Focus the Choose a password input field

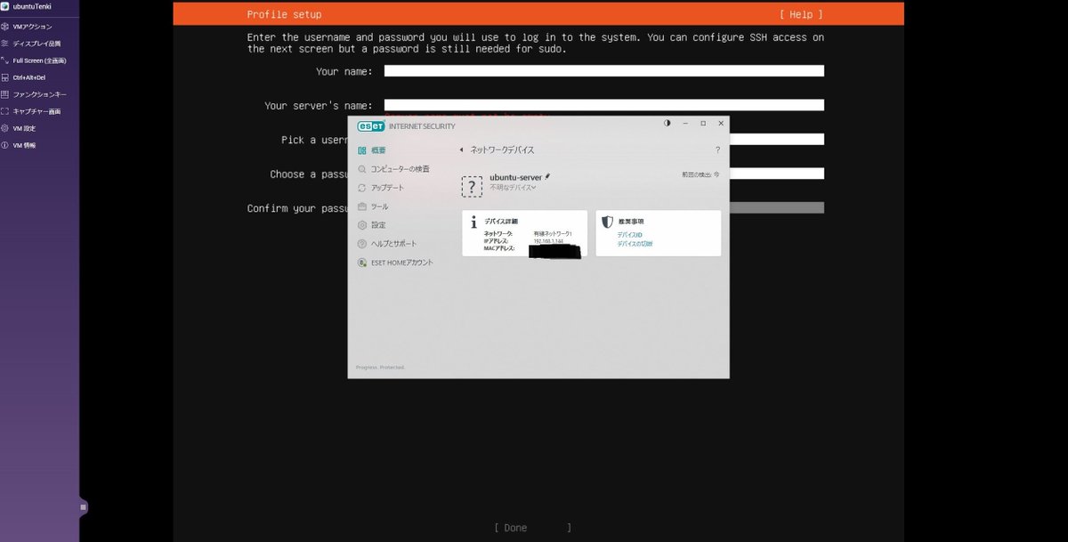click(x=776, y=174)
